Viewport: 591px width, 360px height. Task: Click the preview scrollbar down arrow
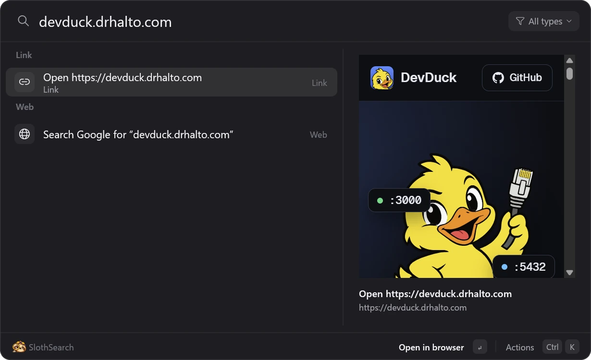coord(570,273)
